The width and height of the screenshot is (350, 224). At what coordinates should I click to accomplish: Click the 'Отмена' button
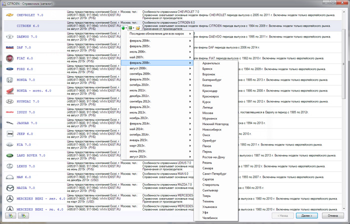tap(332, 215)
